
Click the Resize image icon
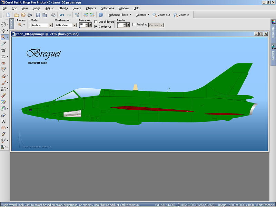77,15
